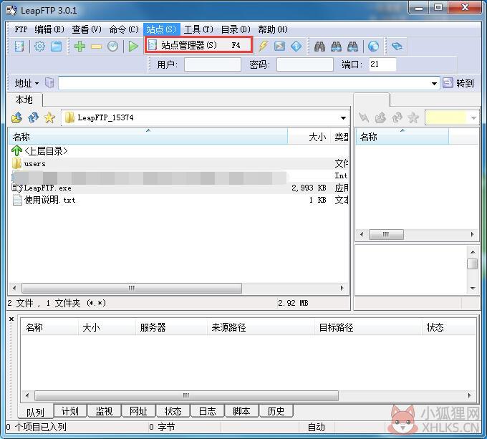Open the LeapFTP_15374 local path dropdown
This screenshot has height=439, width=487.
pyautogui.click(x=343, y=117)
